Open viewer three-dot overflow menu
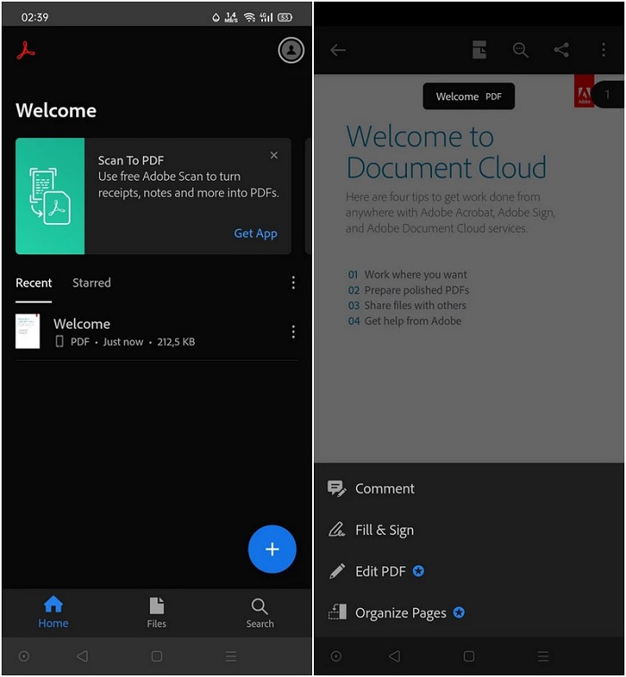The width and height of the screenshot is (626, 677). click(603, 50)
